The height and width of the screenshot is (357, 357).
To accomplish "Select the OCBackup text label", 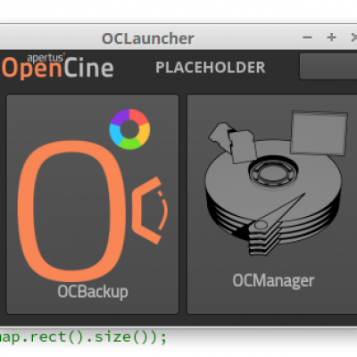I will click(93, 292).
